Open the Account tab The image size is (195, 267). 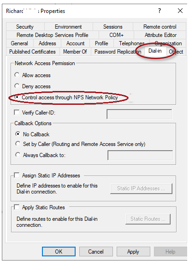pyautogui.click(x=75, y=43)
